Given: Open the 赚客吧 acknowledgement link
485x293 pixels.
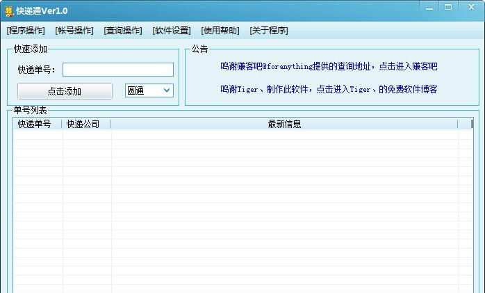Looking at the screenshot, I should (329, 66).
